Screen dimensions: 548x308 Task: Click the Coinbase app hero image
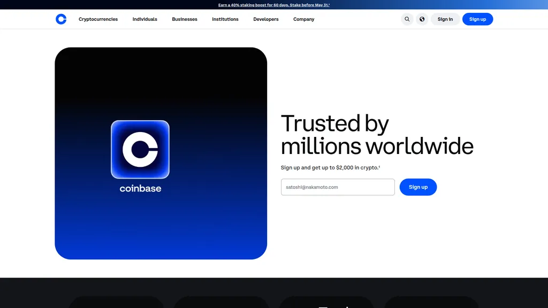(161, 153)
